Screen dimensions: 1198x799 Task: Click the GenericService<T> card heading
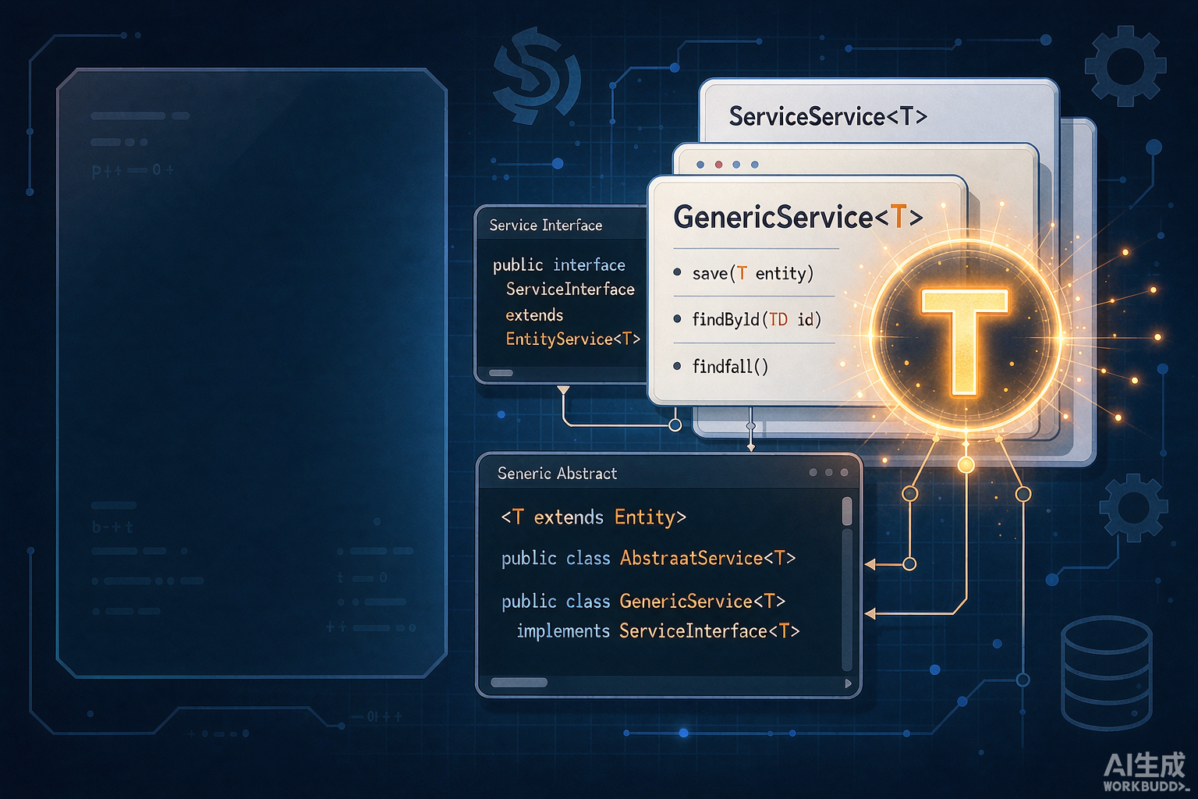pos(798,217)
